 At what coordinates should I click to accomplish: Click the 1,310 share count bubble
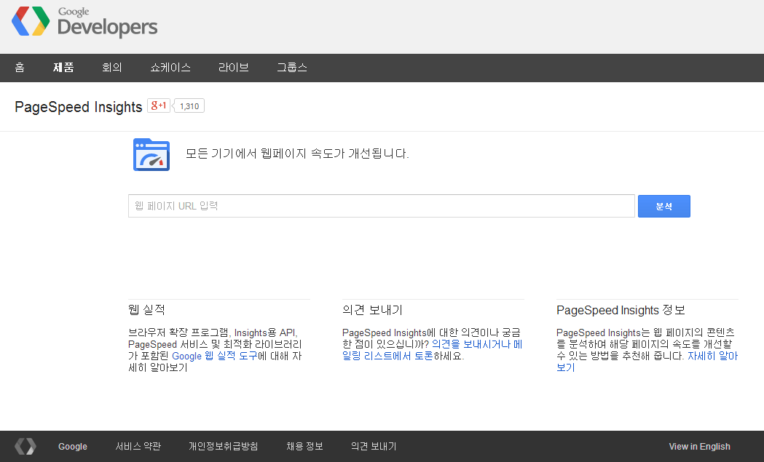189,106
